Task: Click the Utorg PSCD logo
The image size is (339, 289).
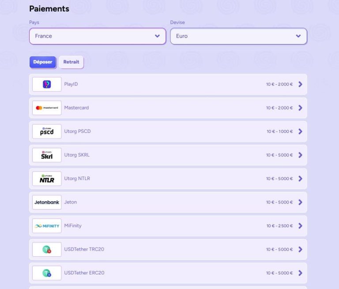Action: 47,131
